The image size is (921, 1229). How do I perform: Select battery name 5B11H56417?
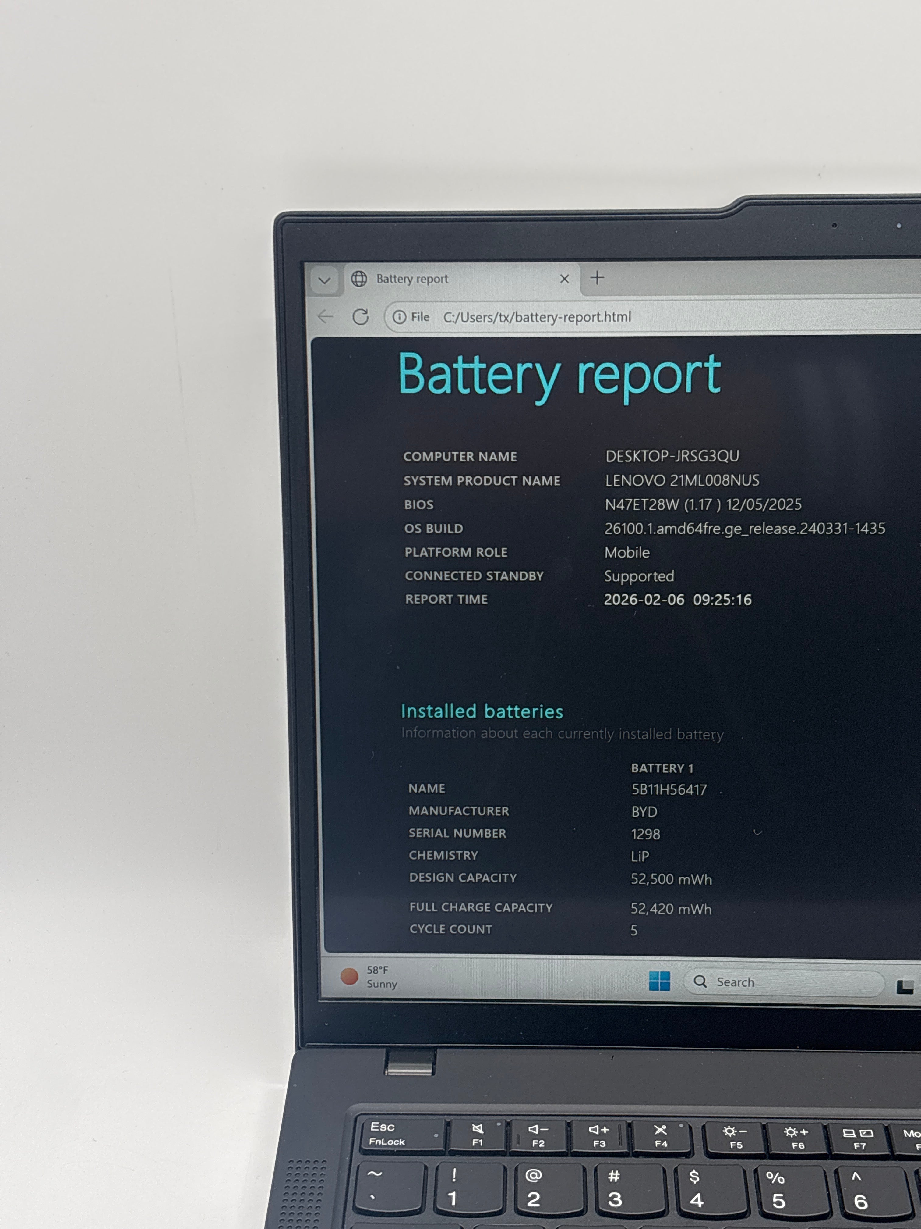click(669, 789)
